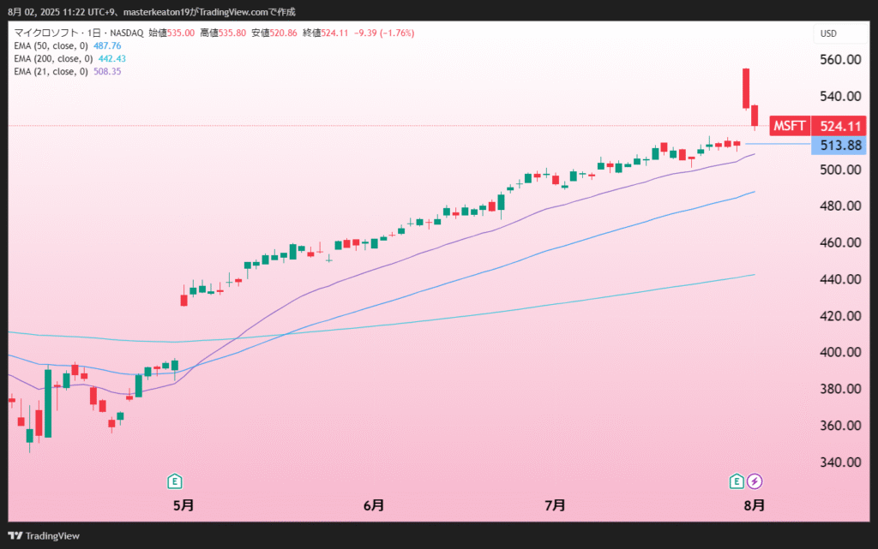Click the 8月 time axis label
This screenshot has height=549, width=878.
pyautogui.click(x=755, y=505)
